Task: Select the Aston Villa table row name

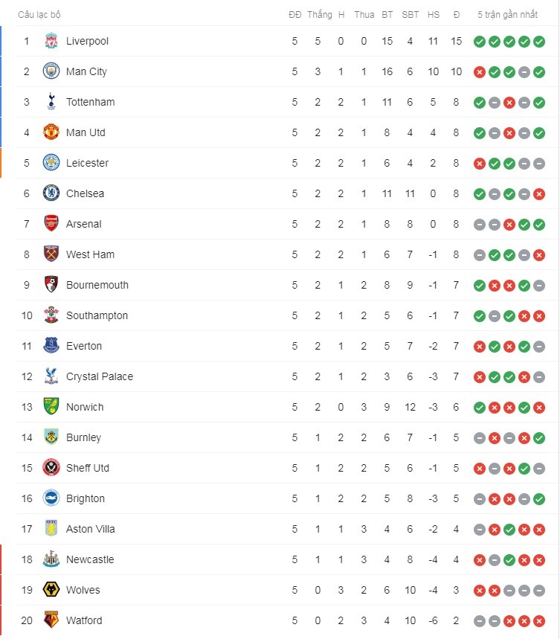Action: coord(91,529)
